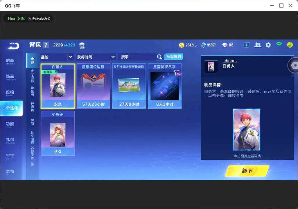Select the 白勇太 item card

tap(58, 86)
